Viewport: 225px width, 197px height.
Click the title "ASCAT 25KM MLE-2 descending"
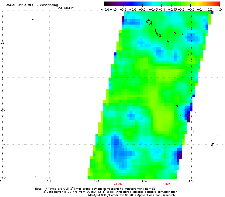click(x=32, y=5)
